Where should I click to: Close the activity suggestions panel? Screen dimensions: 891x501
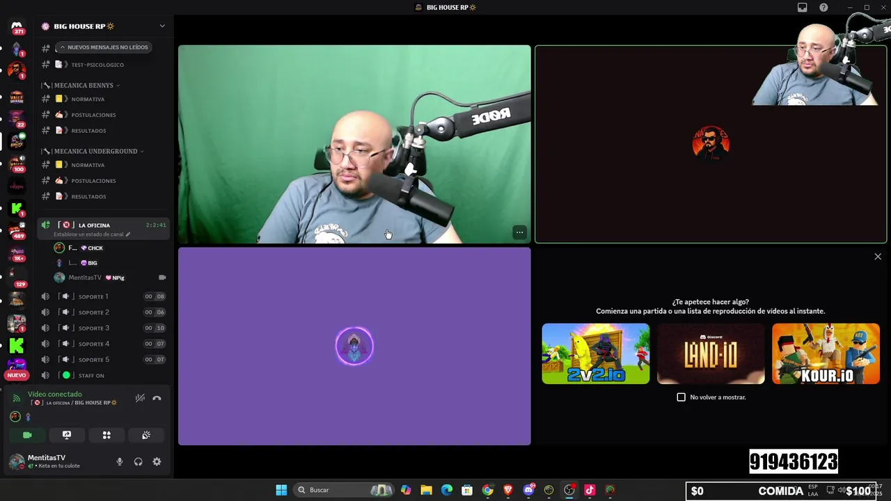pyautogui.click(x=878, y=257)
